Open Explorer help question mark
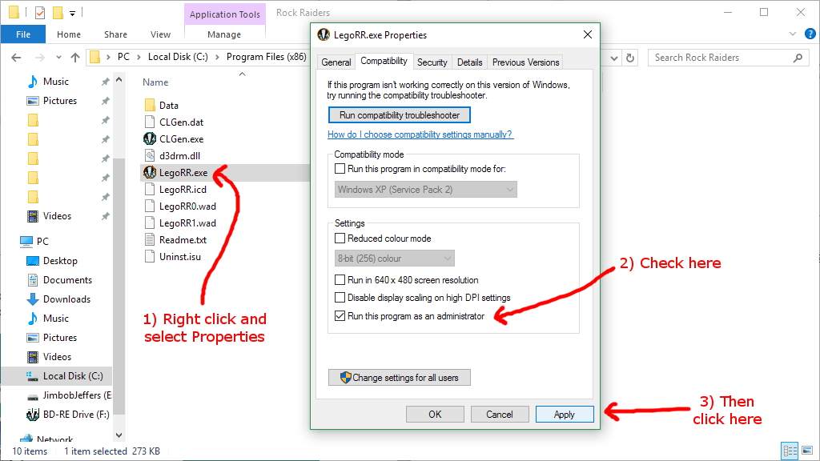820x461 pixels. coord(810,34)
